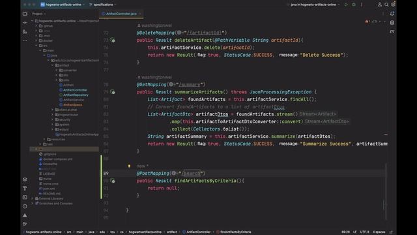This screenshot has width=417, height=235.
Task: Open the Maven tool window
Action: [392, 31]
